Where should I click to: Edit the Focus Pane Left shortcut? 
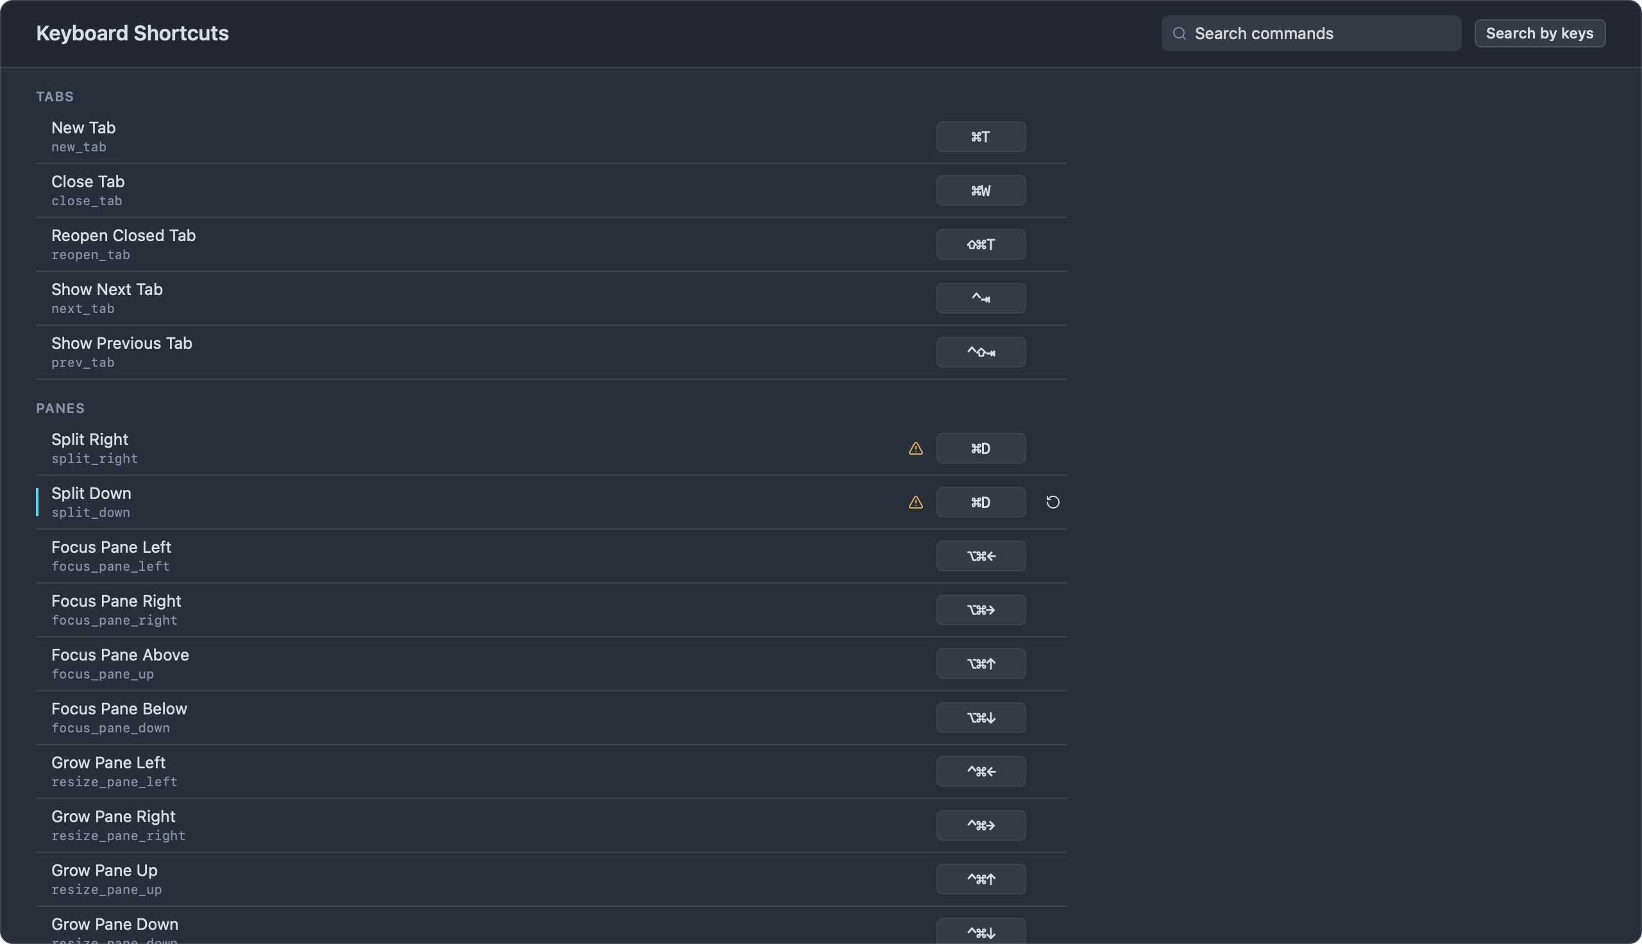point(981,555)
